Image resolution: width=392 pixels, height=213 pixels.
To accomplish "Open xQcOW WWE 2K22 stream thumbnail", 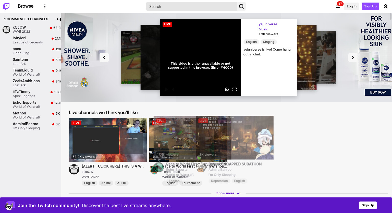I will click(x=108, y=140).
